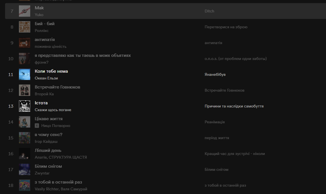326x194 pixels.
Task: Click album cover of Бий - бий
Action: [25, 27]
